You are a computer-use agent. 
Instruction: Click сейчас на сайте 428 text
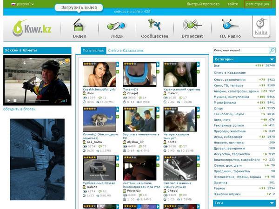tap(132, 12)
